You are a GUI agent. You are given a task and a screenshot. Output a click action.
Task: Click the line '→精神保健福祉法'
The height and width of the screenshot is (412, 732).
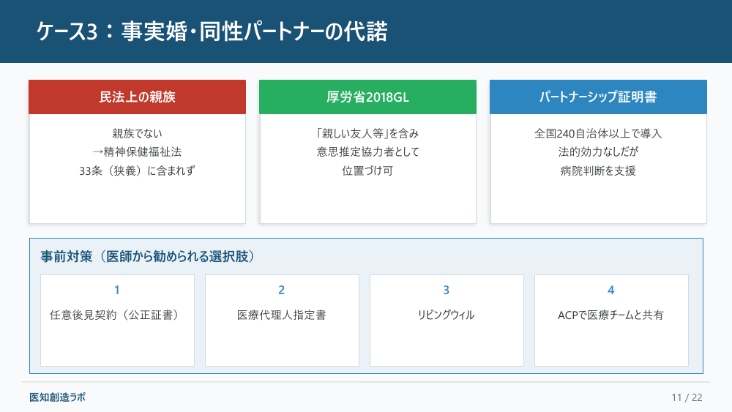coord(138,152)
